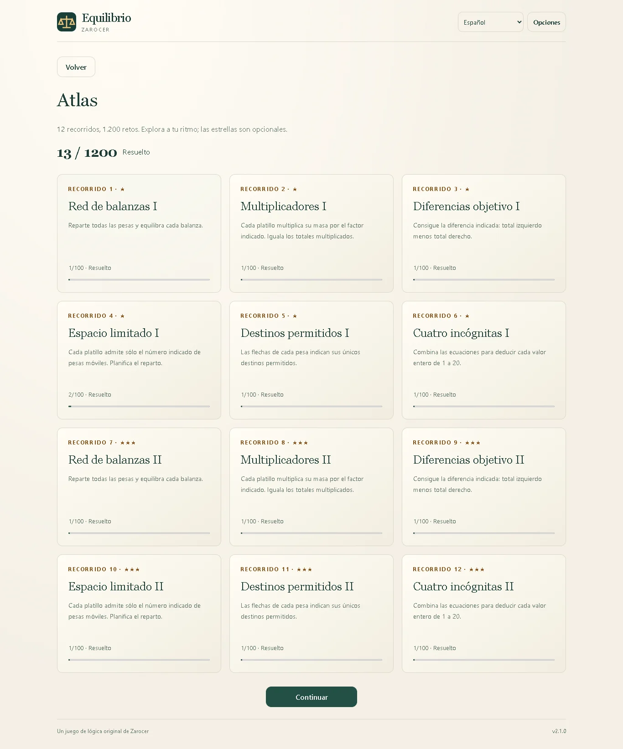Open the Destinos permitidos I card
The image size is (623, 749).
(311, 360)
